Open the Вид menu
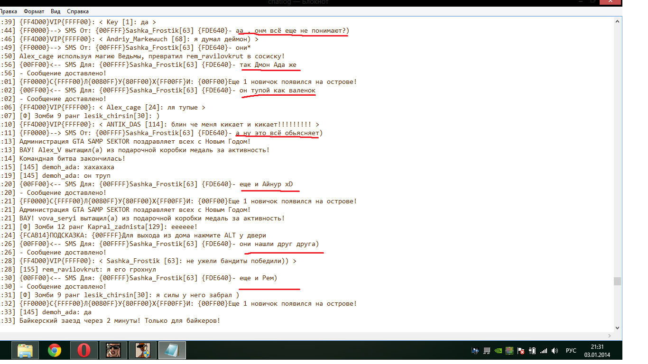Viewport: 648px width, 364px height. point(56,11)
